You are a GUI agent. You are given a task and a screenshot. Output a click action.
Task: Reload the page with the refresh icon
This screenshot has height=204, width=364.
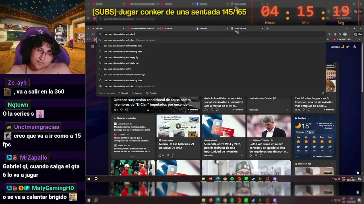click(93, 34)
